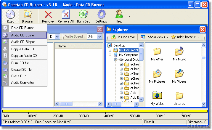
Task: Click file list scrollbar down arrow
Action: point(203,104)
